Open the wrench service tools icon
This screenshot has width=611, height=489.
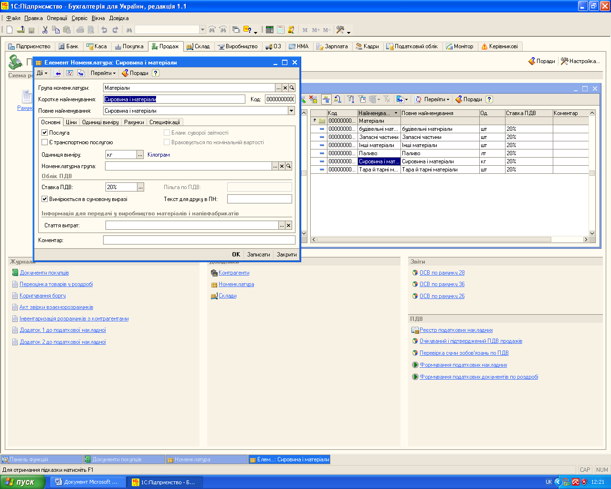click(340, 30)
